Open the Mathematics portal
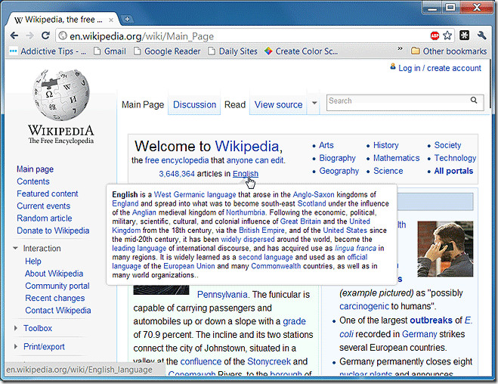 click(397, 158)
